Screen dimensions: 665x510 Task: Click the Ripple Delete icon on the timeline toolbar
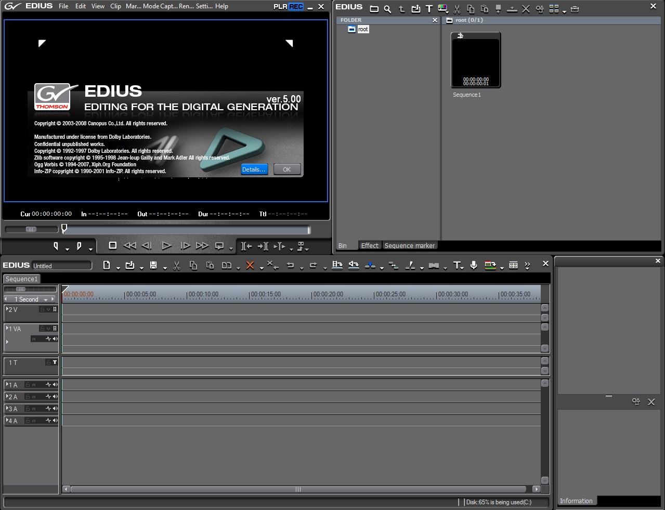272,265
